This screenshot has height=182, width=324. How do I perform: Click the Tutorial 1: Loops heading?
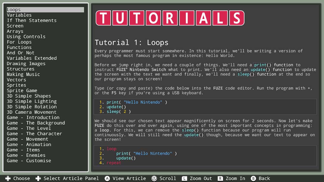pyautogui.click(x=131, y=42)
